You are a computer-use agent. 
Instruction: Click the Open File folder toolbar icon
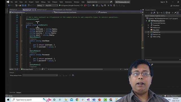click(x=20, y=5)
